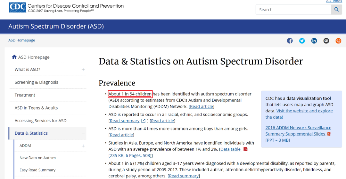Click the home icon beside ASD Homepage
The image size is (346, 179).
pyautogui.click(x=14, y=57)
